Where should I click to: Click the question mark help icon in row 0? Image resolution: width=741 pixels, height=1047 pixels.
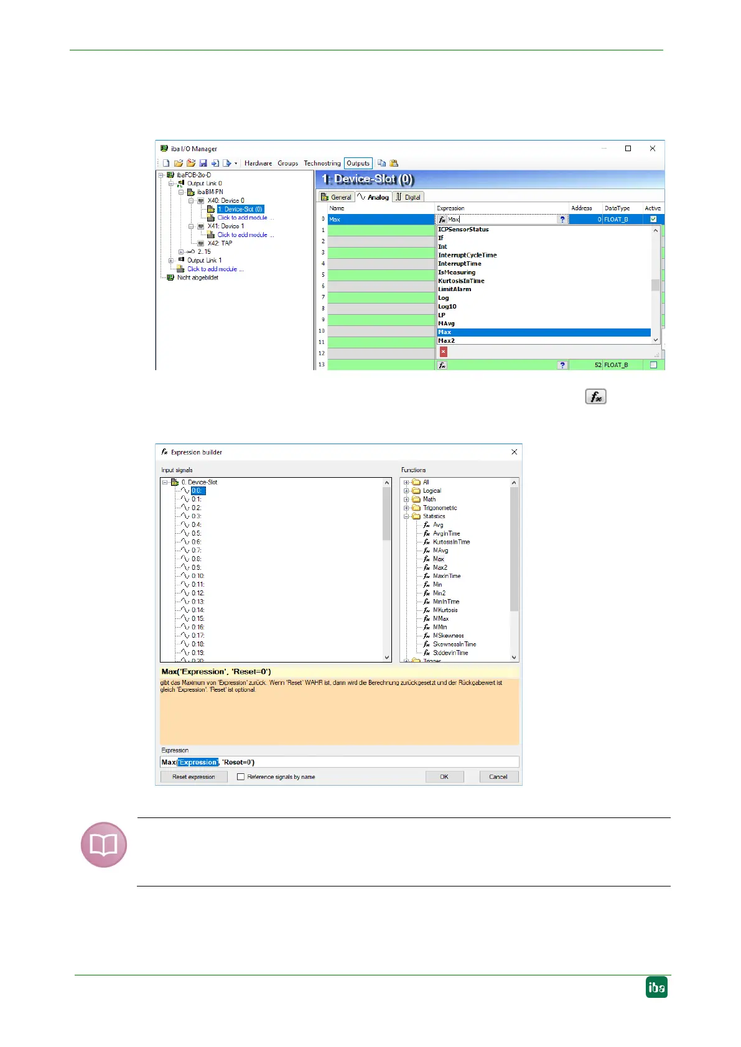(562, 220)
